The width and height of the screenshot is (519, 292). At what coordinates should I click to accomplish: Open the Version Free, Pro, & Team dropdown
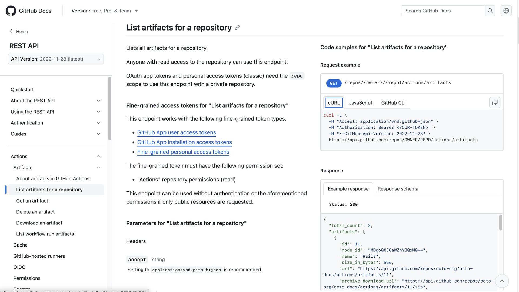[x=105, y=11]
